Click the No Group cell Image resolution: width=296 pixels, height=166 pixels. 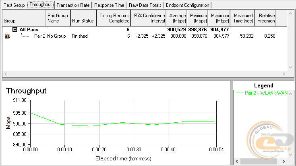(56, 36)
